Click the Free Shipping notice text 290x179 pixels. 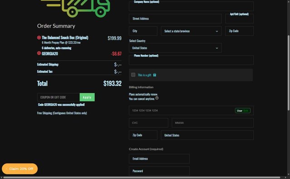click(x=62, y=113)
